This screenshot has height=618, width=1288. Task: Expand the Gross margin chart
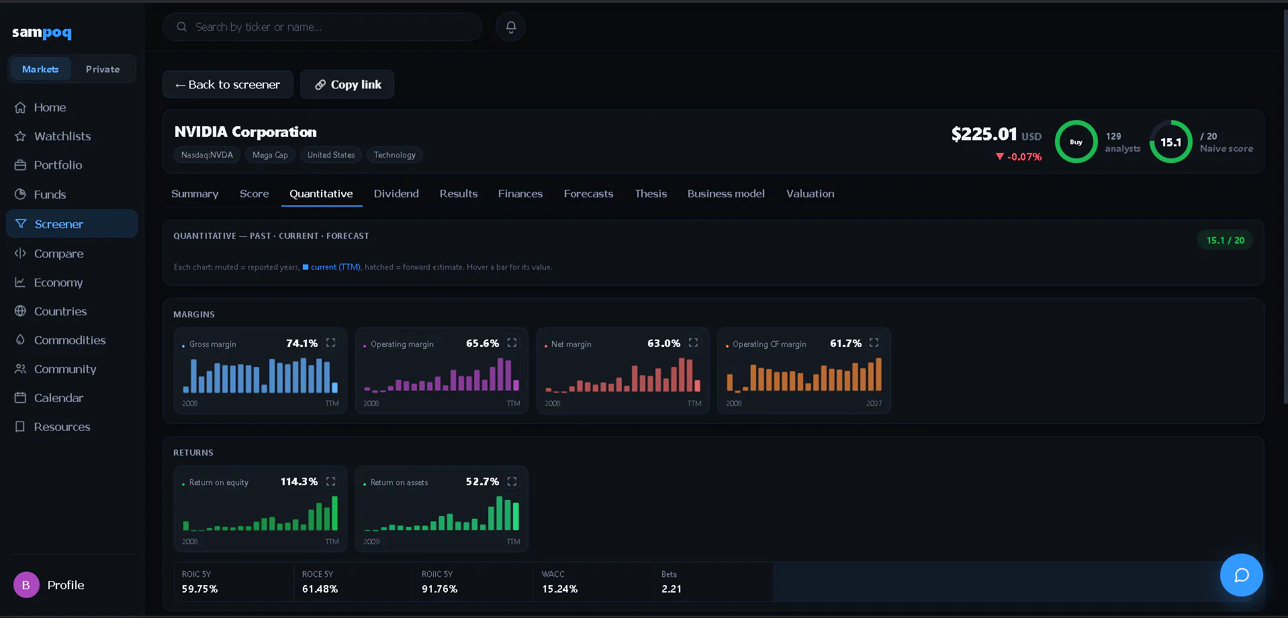click(330, 343)
